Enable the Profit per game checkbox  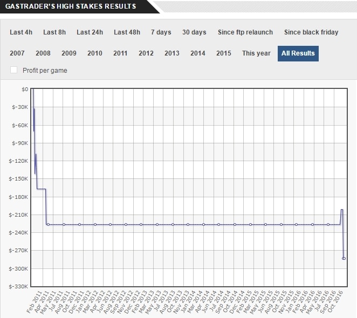point(13,70)
